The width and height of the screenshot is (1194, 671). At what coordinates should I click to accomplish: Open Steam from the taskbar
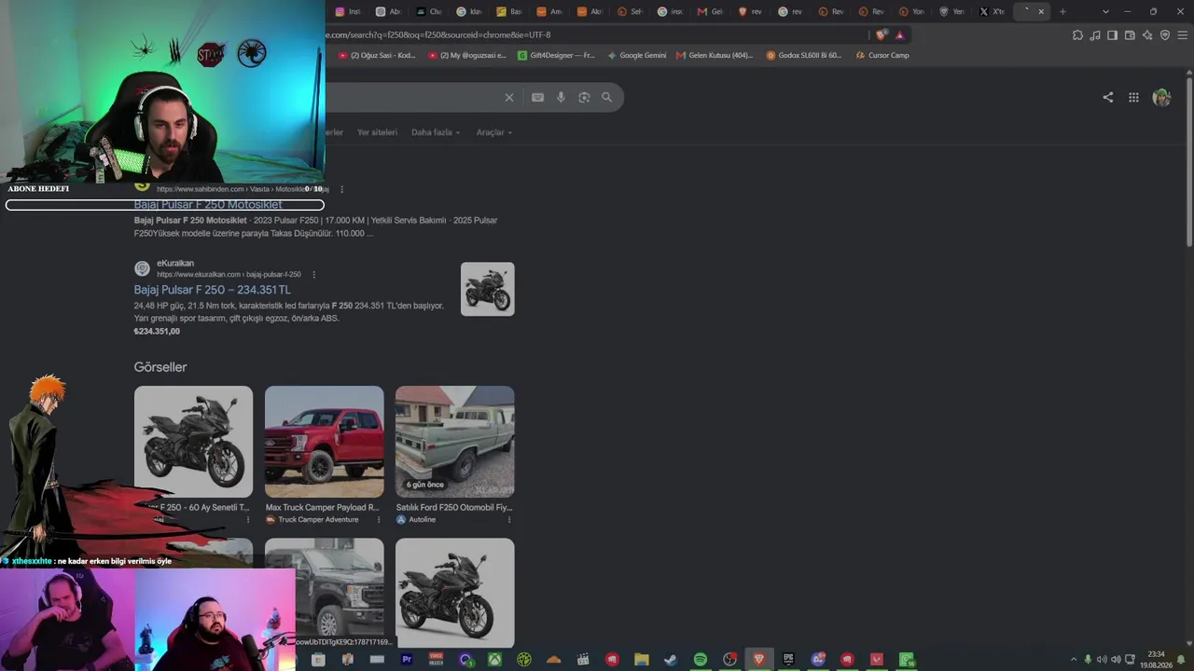pyautogui.click(x=670, y=660)
